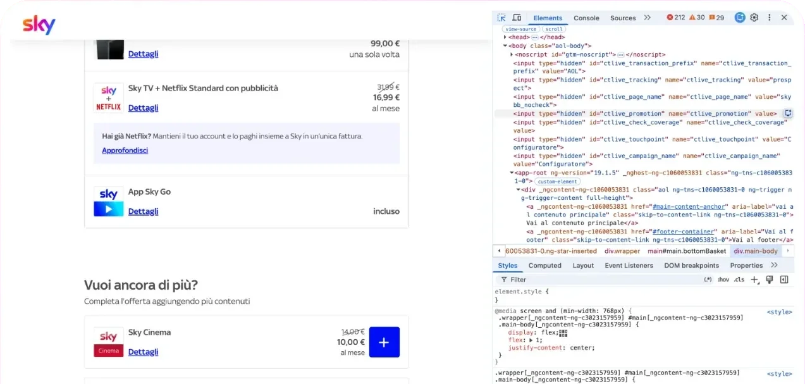The height and width of the screenshot is (384, 805).
Task: Click the Sky Netflix product logo
Action: [109, 98]
